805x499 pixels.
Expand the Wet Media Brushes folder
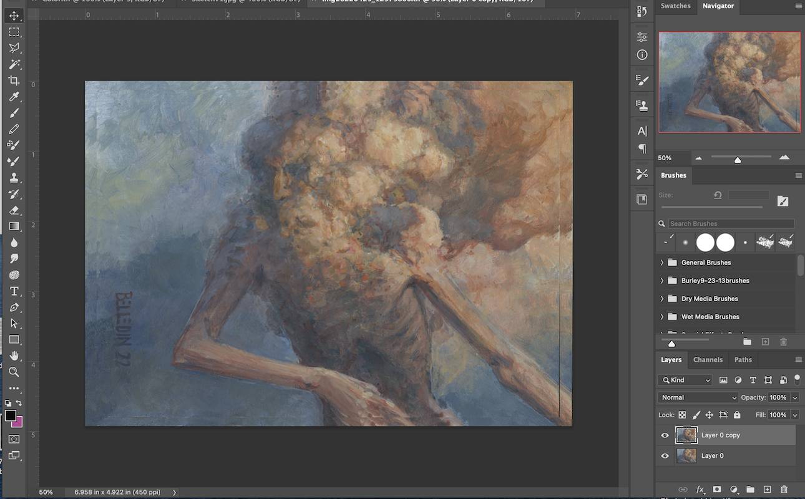tap(662, 317)
